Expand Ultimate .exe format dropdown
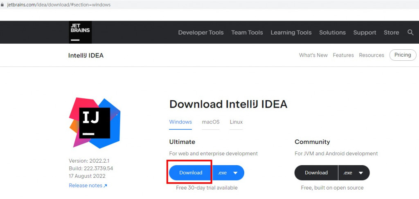This screenshot has height=199, width=419. pos(229,172)
